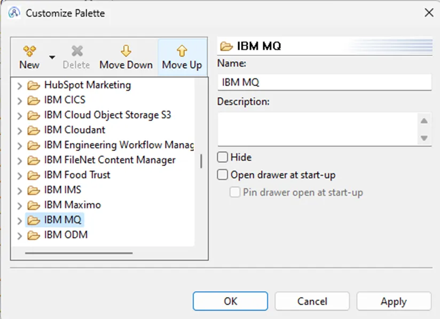
Task: Expand the IBM IMS drawer
Action: [19, 190]
